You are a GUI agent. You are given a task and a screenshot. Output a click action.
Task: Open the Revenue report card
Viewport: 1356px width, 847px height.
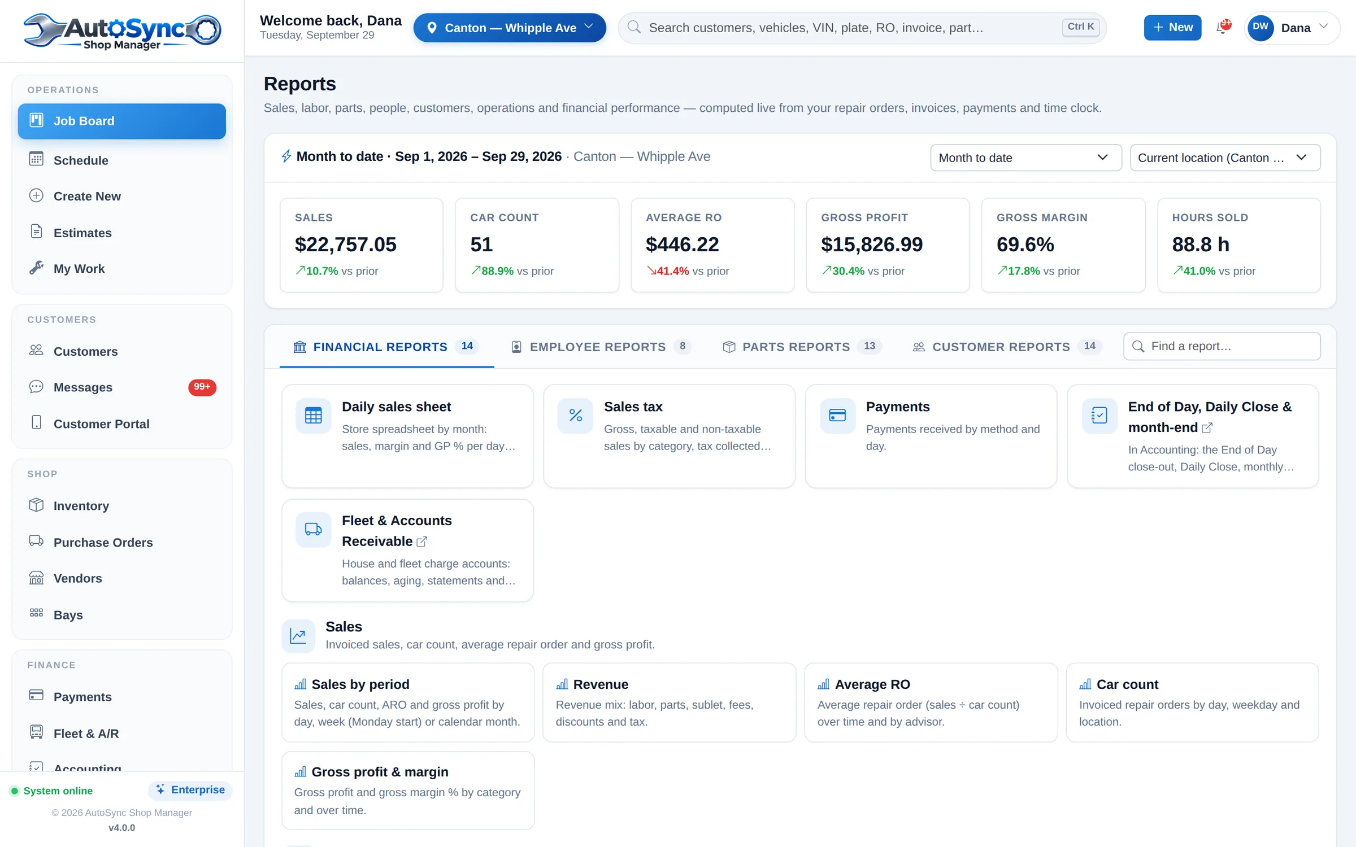tap(670, 702)
